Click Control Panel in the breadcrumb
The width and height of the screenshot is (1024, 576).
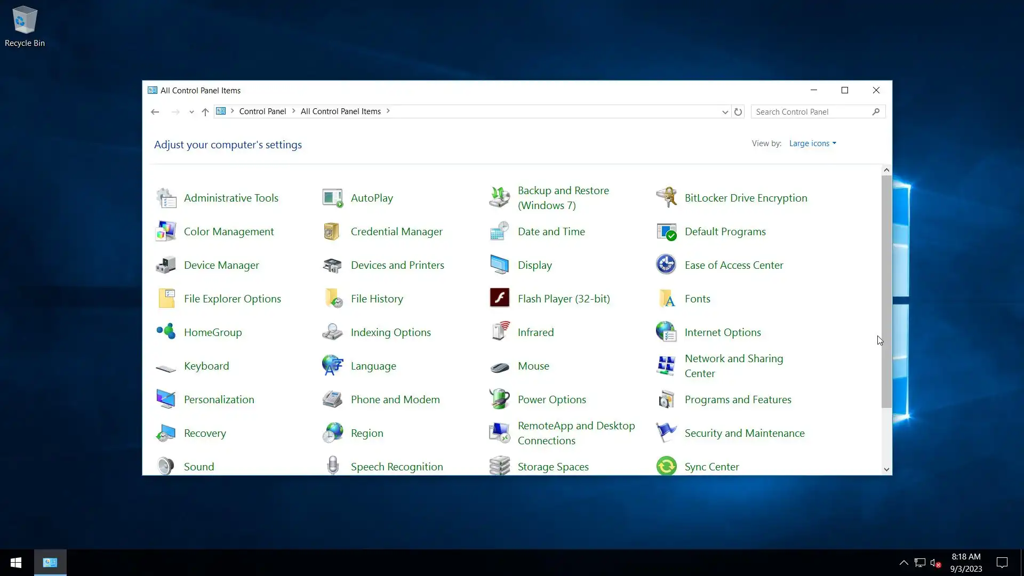pos(262,111)
